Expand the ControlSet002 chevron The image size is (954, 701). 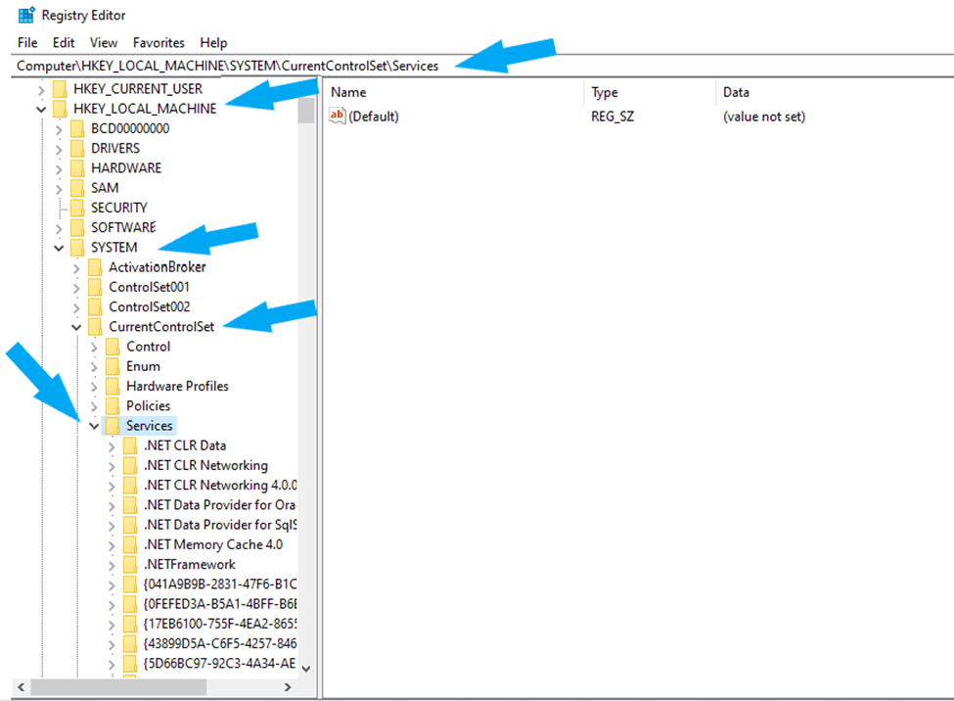click(76, 307)
